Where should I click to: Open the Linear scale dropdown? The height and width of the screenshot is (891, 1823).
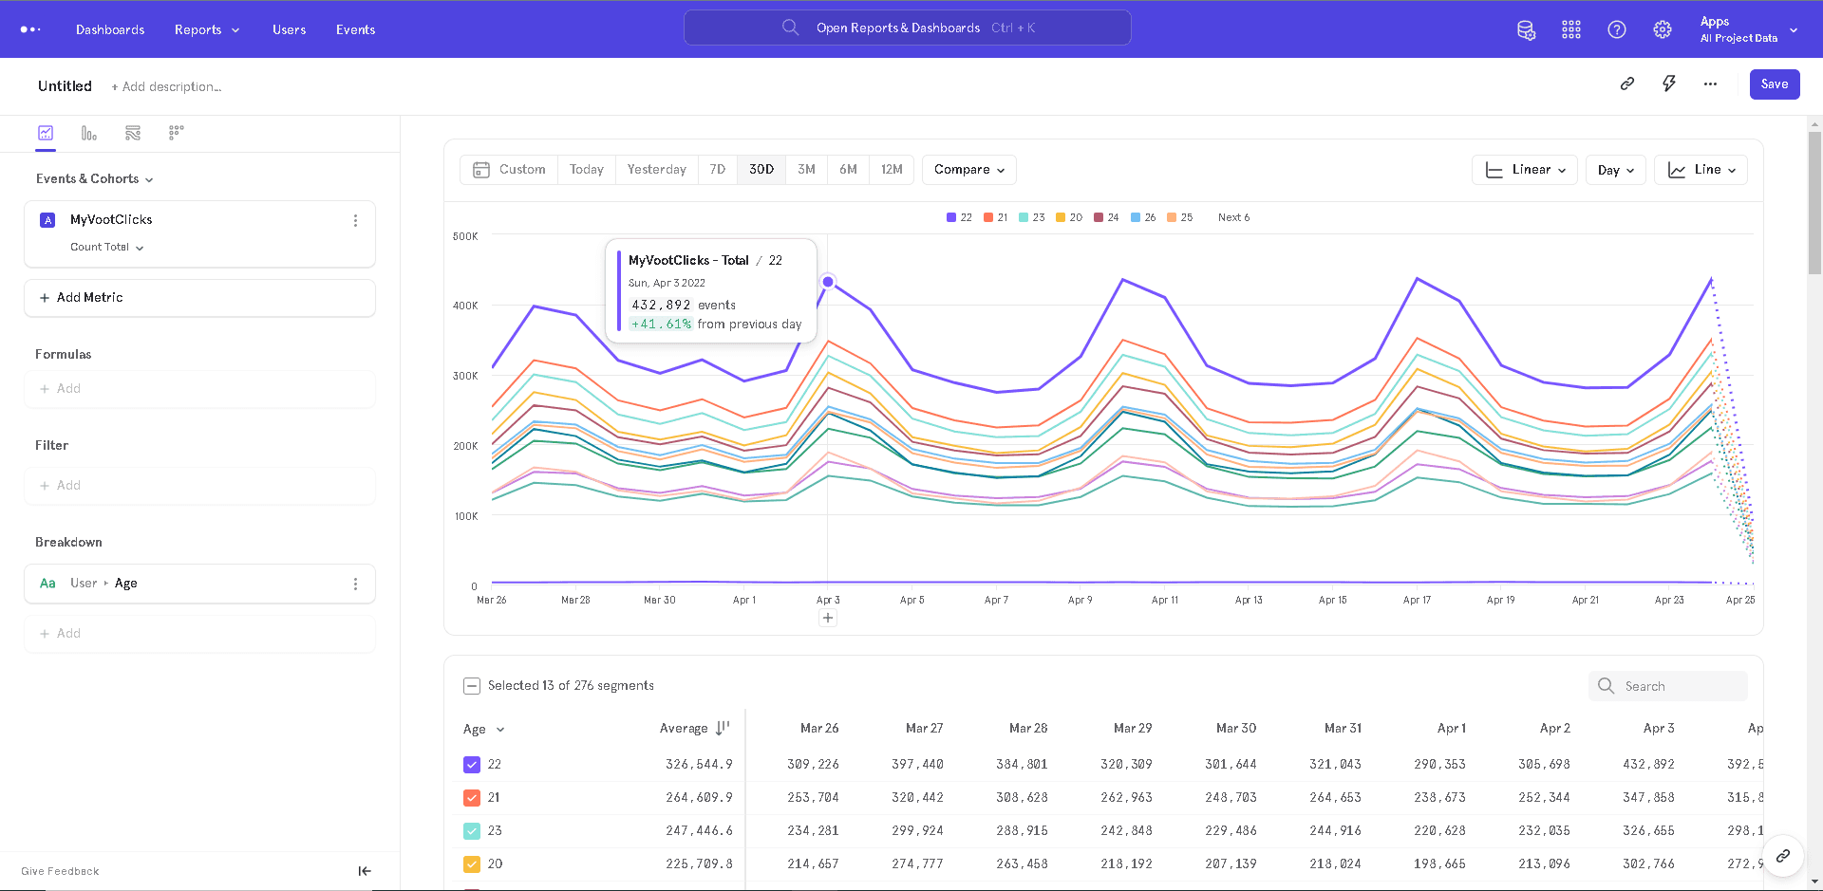[x=1525, y=170]
